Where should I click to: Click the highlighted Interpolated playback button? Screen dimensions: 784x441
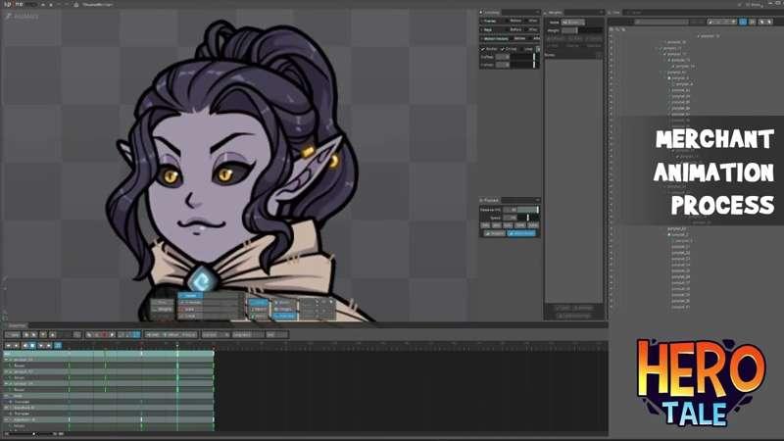(522, 233)
